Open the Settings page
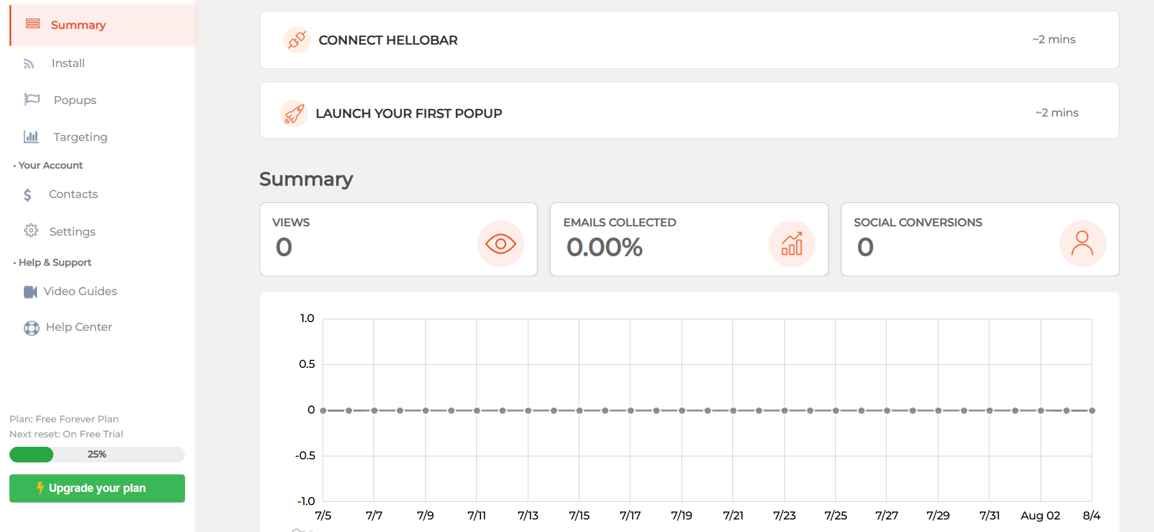 [x=72, y=231]
